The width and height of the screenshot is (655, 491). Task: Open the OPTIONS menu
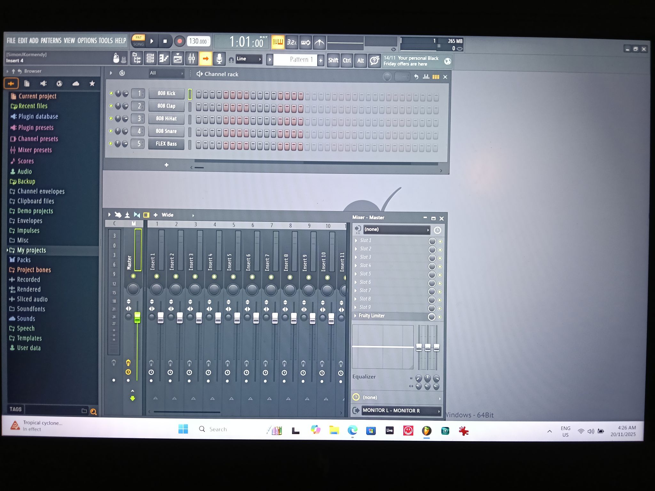coord(87,41)
